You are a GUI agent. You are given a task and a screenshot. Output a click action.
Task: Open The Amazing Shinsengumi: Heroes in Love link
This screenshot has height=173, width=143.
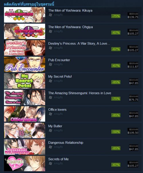80,93
